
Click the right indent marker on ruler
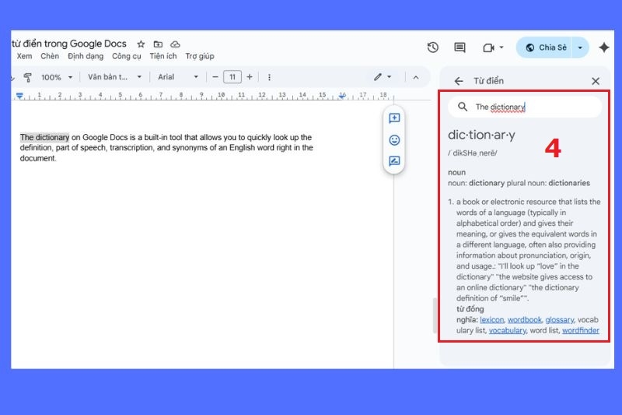tap(342, 95)
